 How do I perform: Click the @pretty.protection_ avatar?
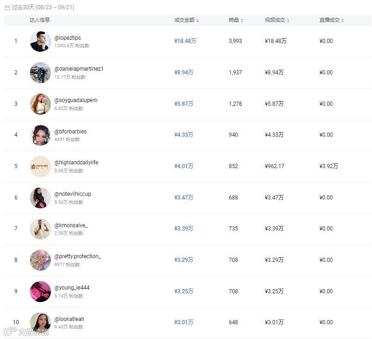40,260
